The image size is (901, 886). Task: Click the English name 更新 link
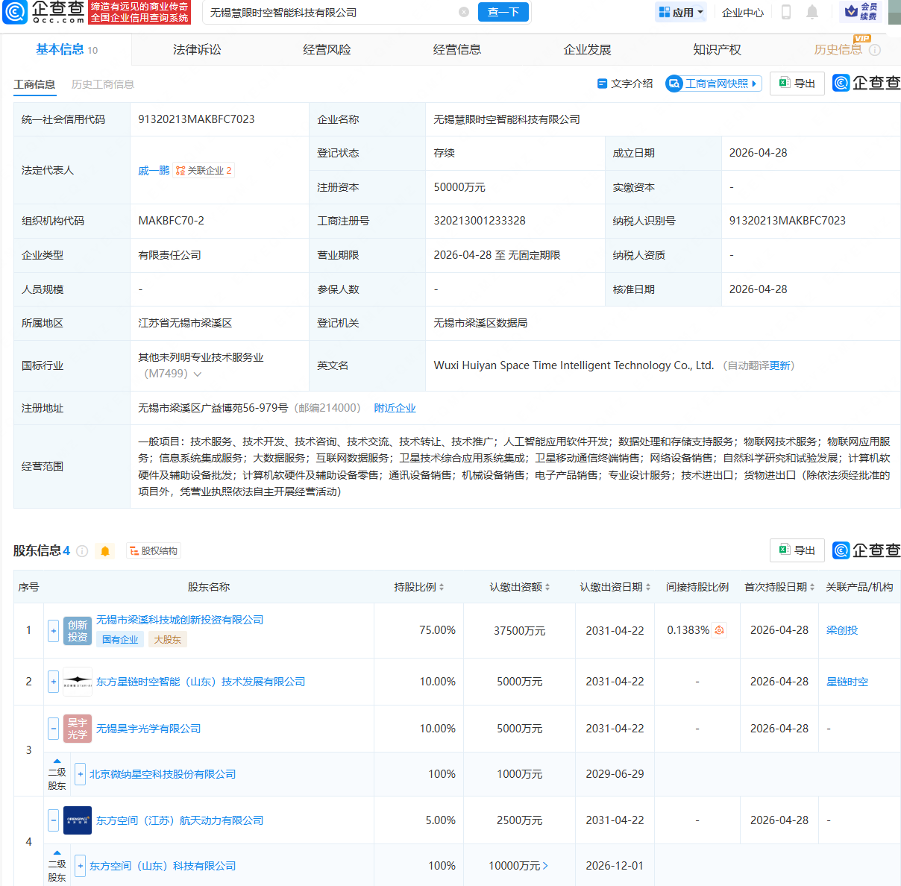pos(780,365)
